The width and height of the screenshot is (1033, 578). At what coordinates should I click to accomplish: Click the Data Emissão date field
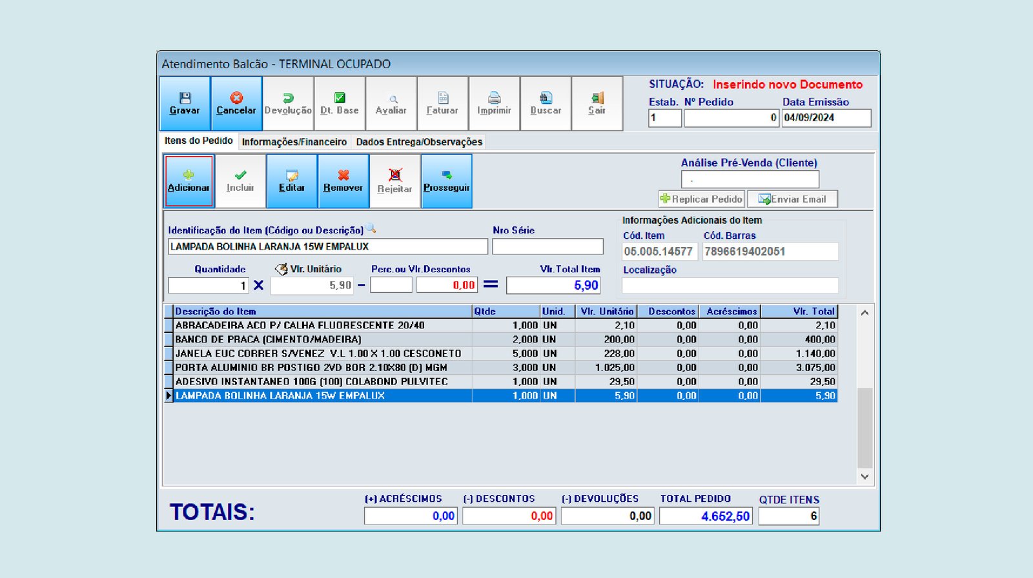(826, 118)
